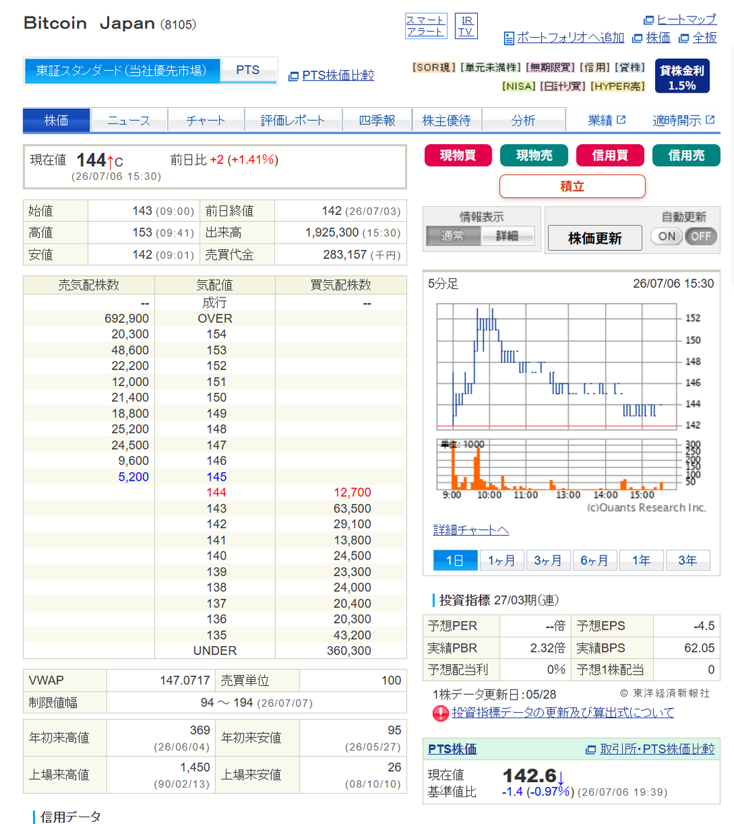
Task: Click ask quantity 5,200
Action: tap(133, 477)
